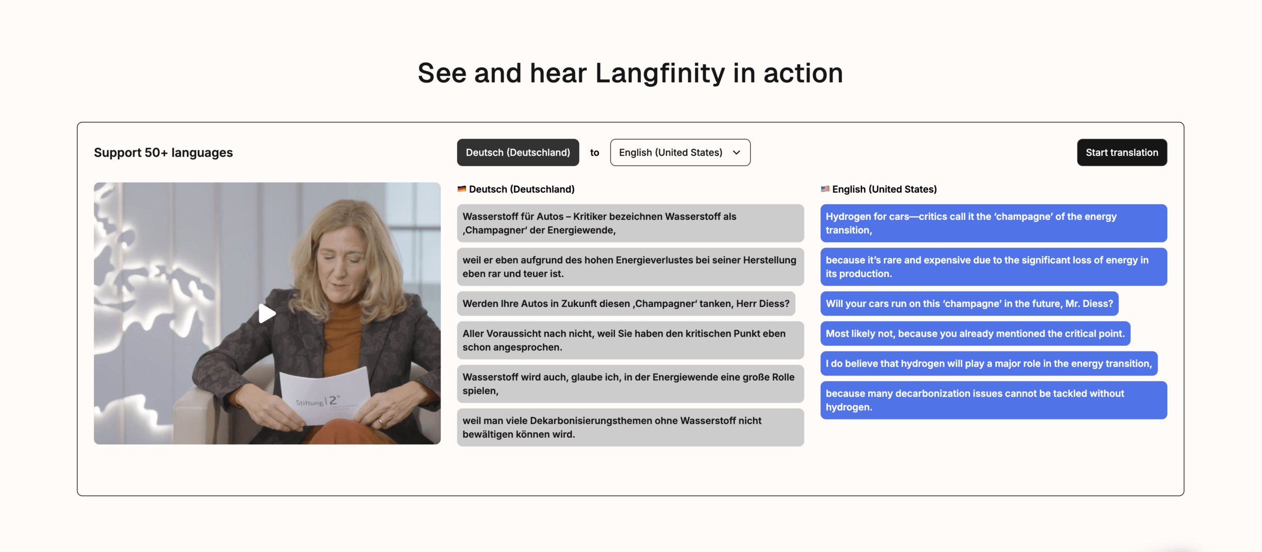Viewport: 1262px width, 552px height.
Task: Click the English (United States) column header
Action: pos(884,189)
